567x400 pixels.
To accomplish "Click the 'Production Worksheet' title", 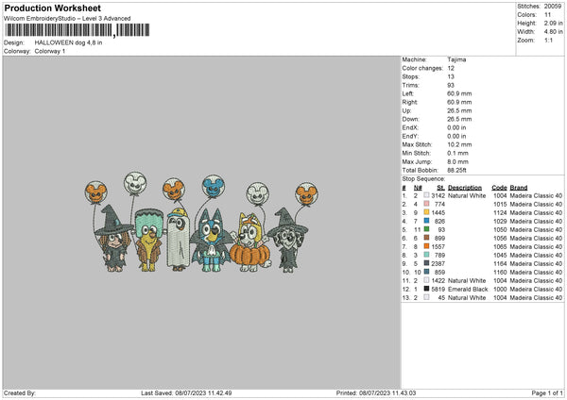I will (52, 8).
